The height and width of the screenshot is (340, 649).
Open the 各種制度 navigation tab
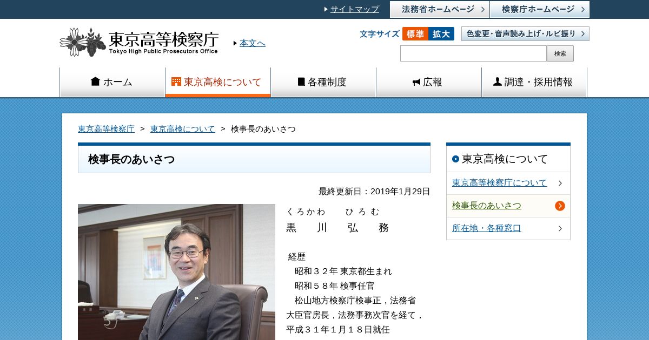(x=323, y=82)
